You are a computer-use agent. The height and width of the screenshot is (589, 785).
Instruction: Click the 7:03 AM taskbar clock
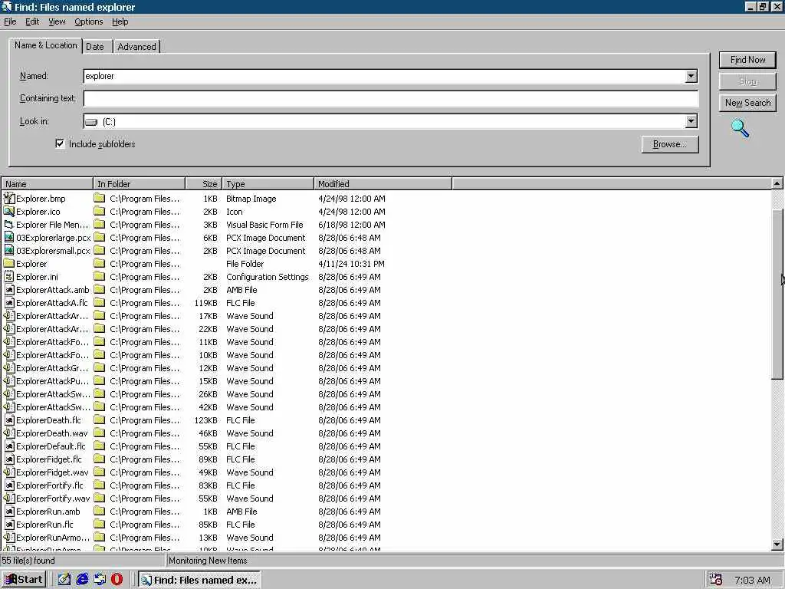(x=752, y=580)
